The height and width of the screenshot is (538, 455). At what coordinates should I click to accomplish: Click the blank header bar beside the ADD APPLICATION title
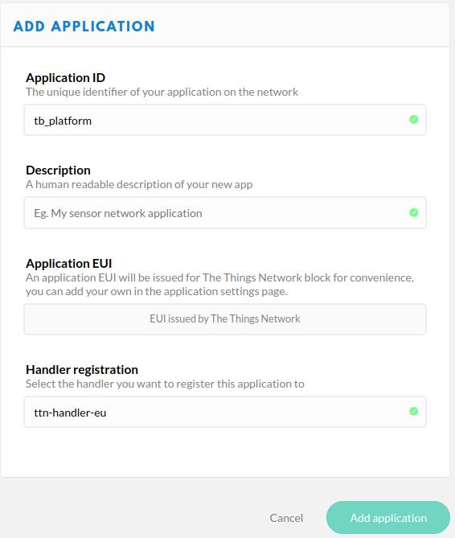pyautogui.click(x=301, y=26)
